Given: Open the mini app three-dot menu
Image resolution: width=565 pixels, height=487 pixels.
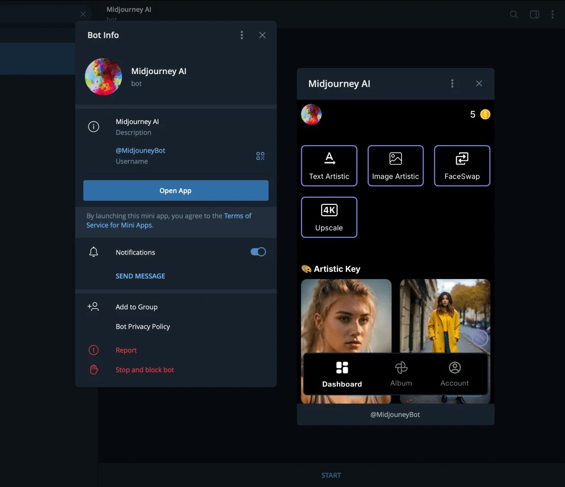Looking at the screenshot, I should click(452, 84).
